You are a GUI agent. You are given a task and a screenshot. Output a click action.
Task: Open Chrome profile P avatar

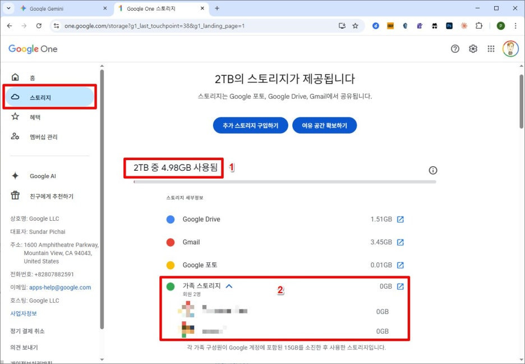[500, 26]
